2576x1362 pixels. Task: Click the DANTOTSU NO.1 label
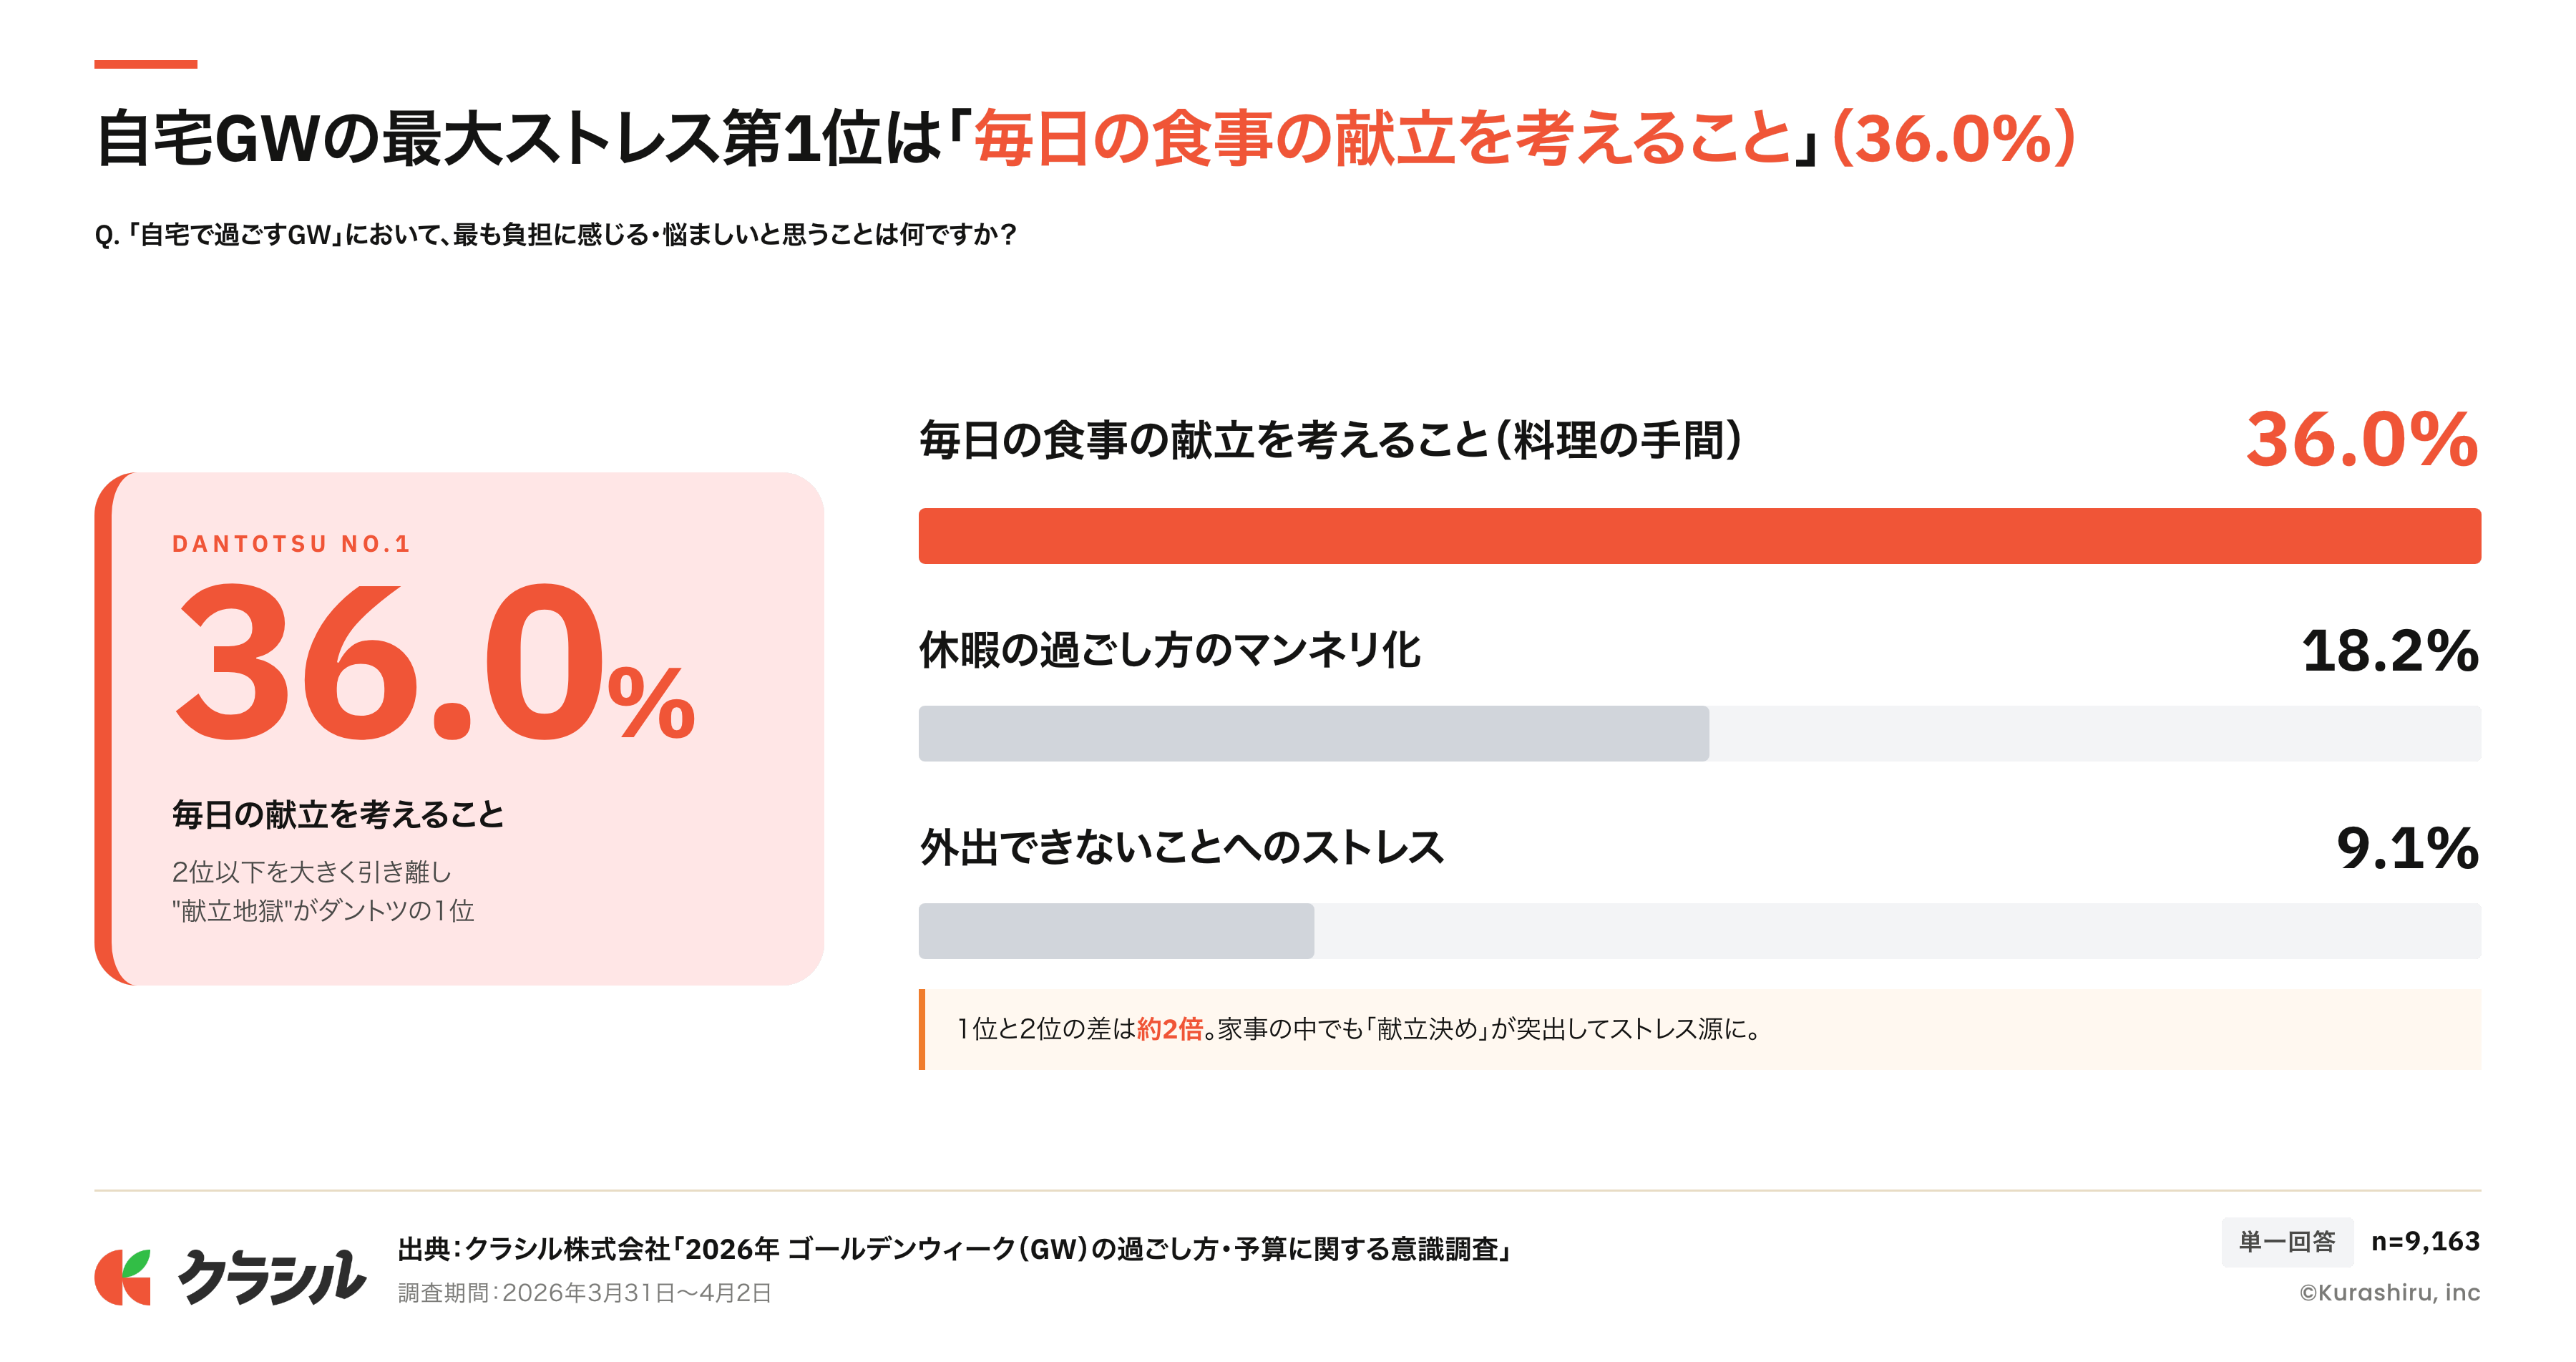pos(291,544)
